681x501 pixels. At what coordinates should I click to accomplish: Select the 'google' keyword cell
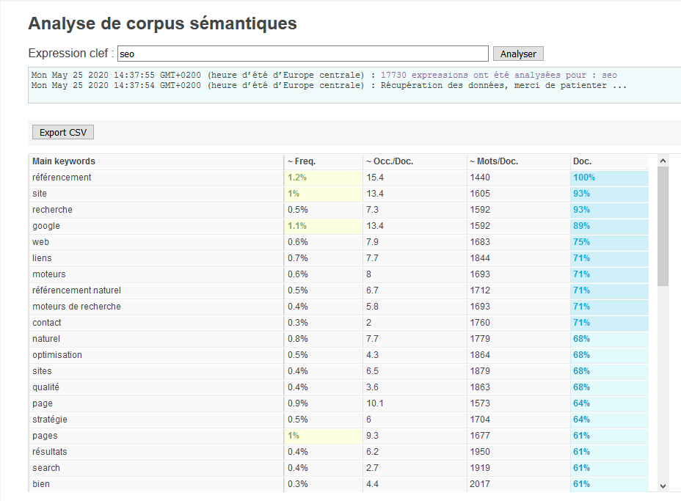point(156,226)
